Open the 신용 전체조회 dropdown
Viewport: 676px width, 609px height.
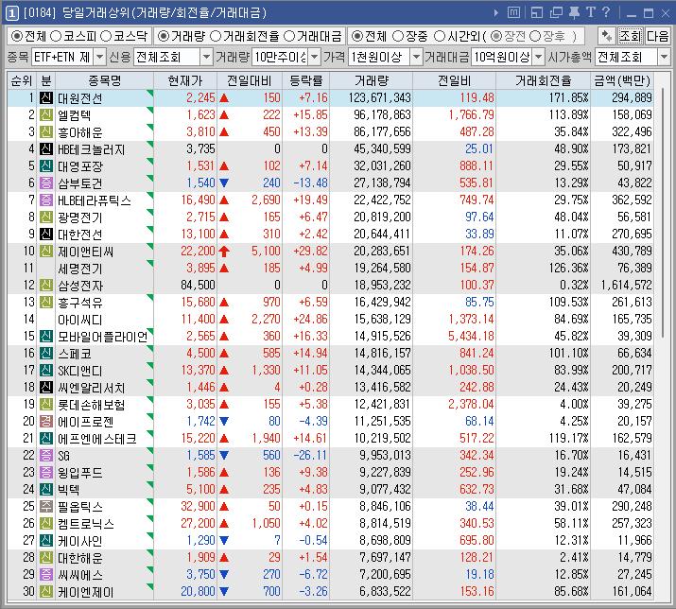pyautogui.click(x=207, y=57)
